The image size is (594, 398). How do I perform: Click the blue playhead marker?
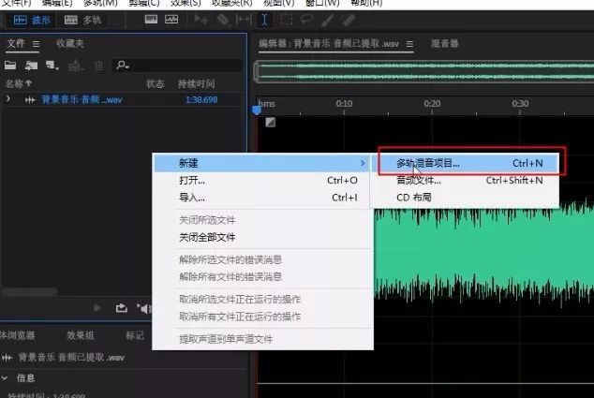pos(257,110)
